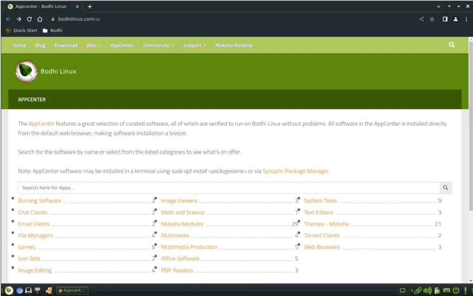
Task: Open a new browser tab
Action: pyautogui.click(x=90, y=6)
